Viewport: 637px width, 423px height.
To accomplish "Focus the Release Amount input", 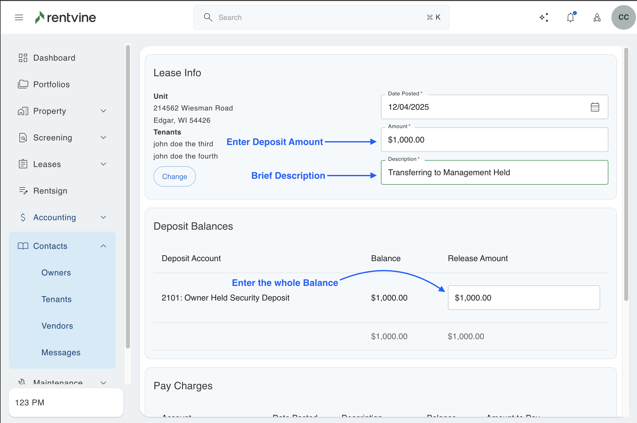I will [523, 298].
